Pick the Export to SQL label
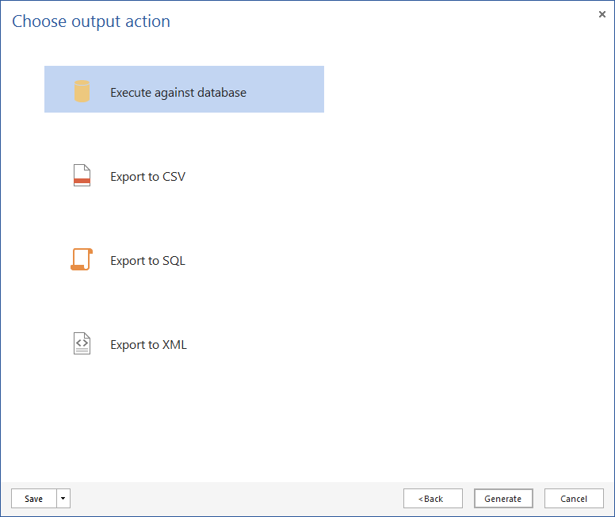 [148, 261]
